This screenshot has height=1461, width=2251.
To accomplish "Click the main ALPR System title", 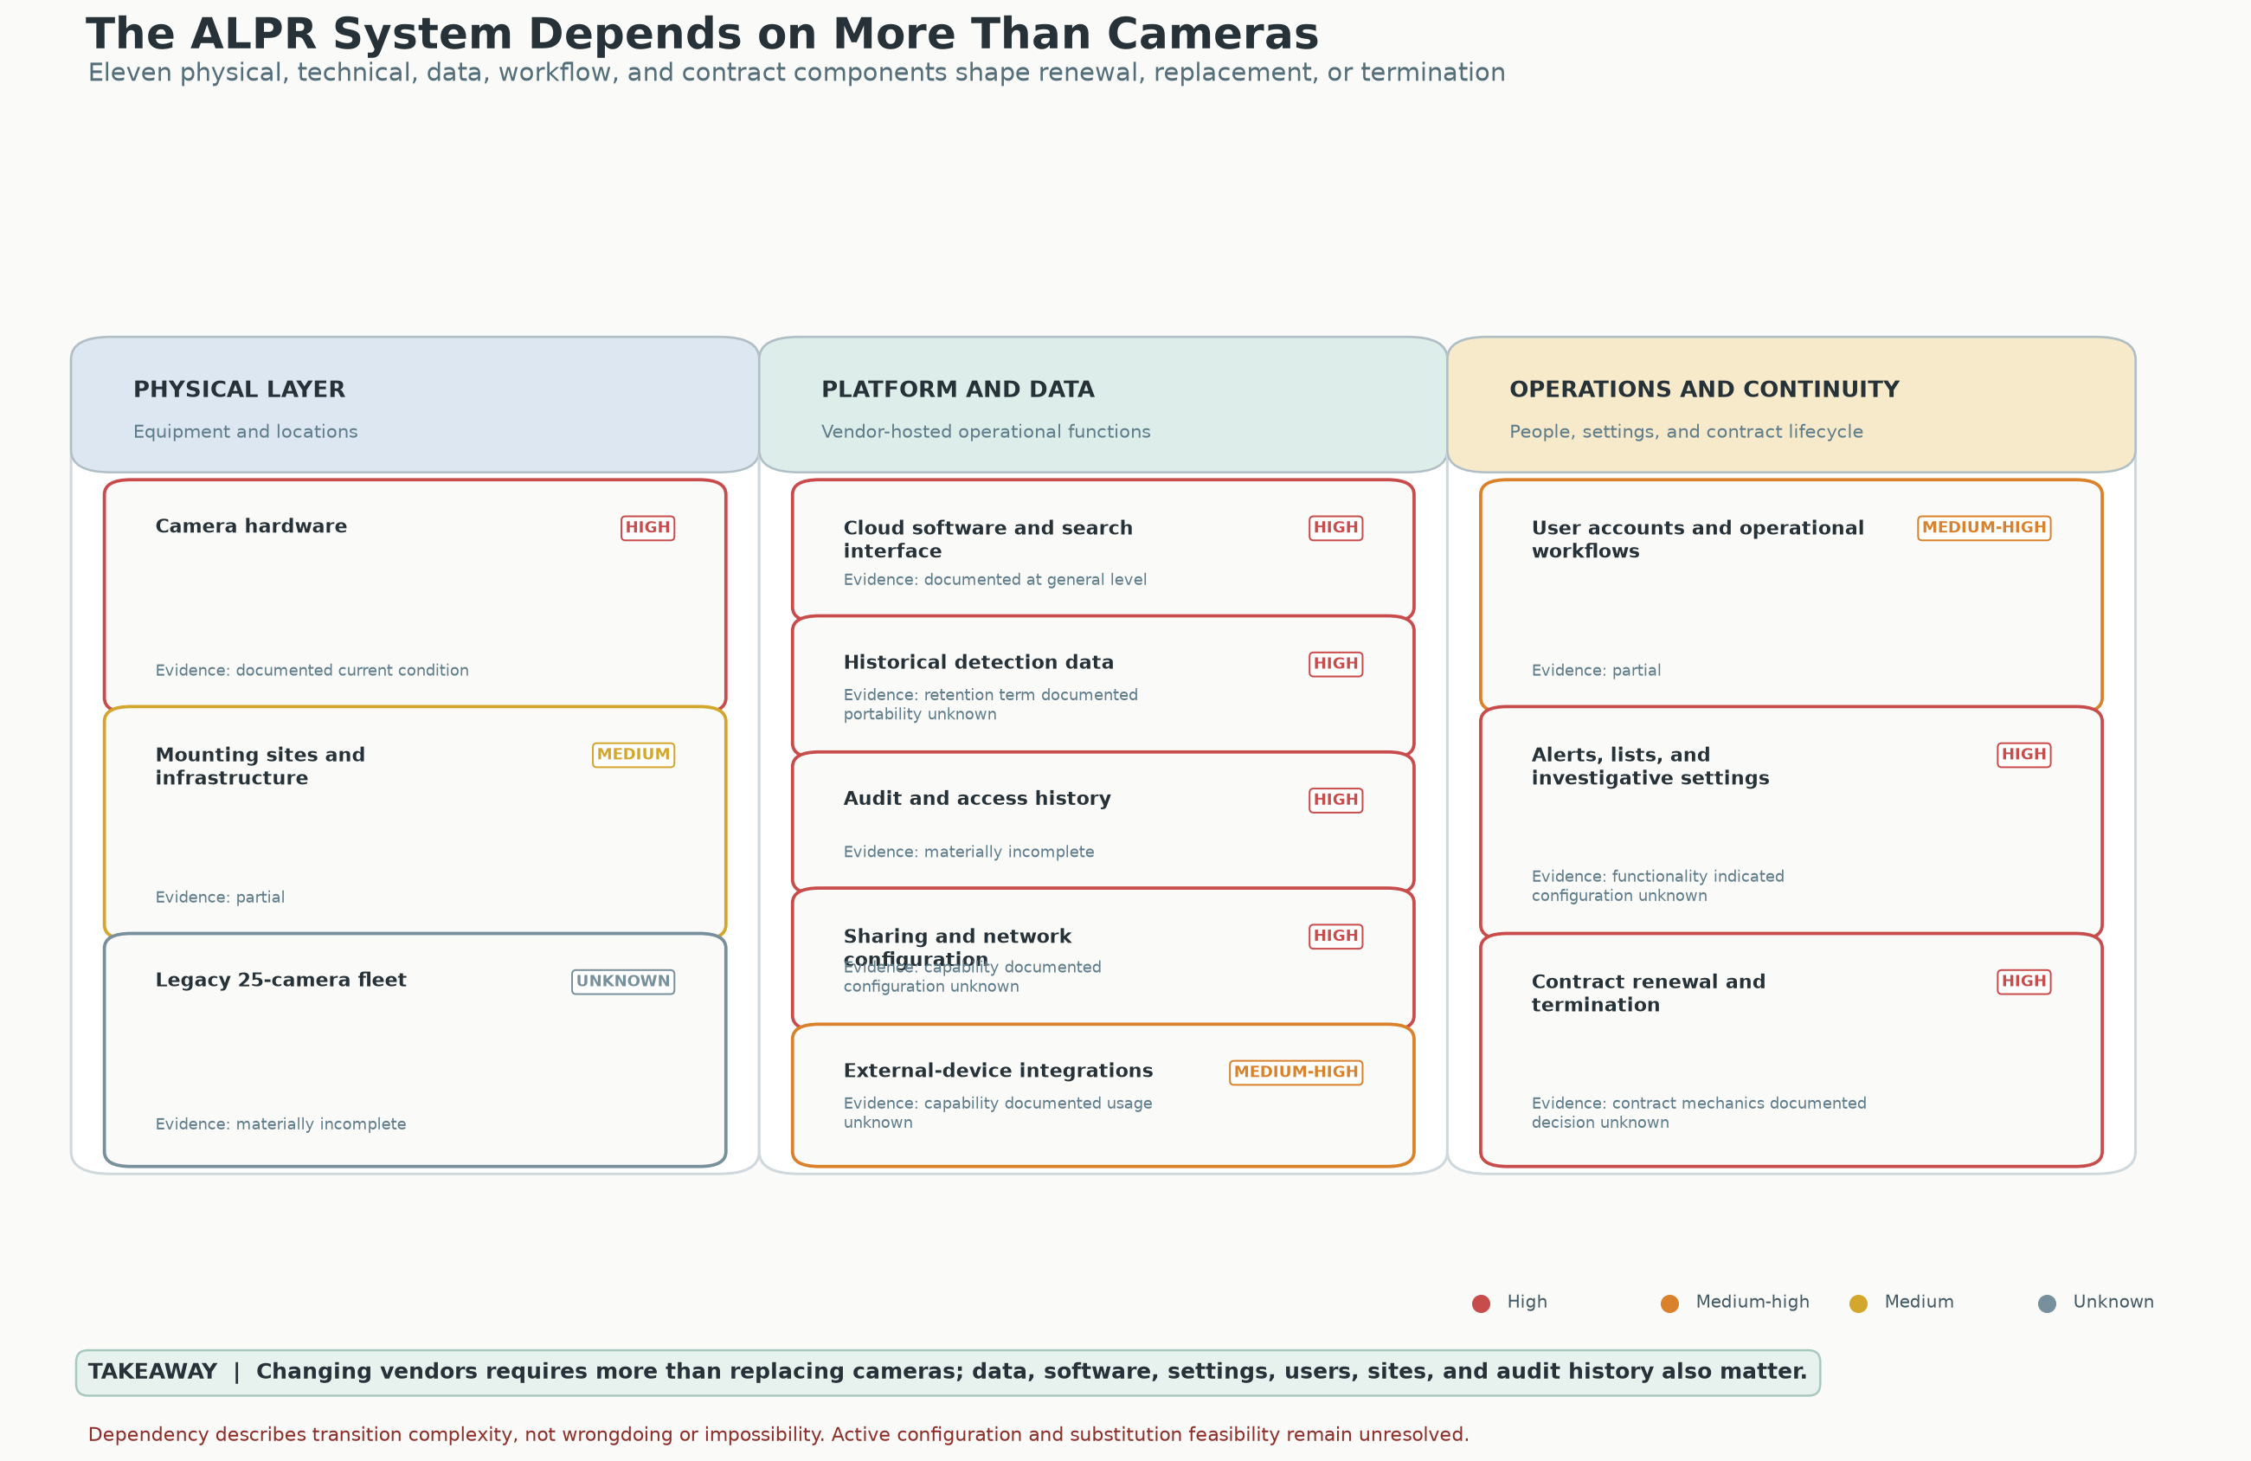I will coord(702,35).
